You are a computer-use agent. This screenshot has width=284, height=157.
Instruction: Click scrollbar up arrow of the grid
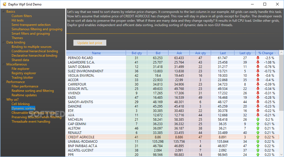tap(281, 53)
